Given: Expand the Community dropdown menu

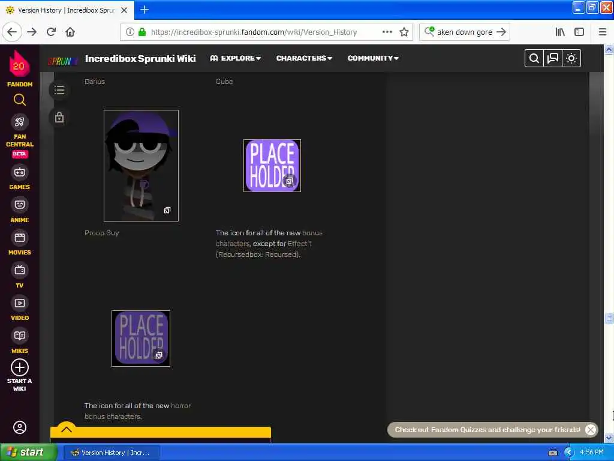Looking at the screenshot, I should coord(373,58).
